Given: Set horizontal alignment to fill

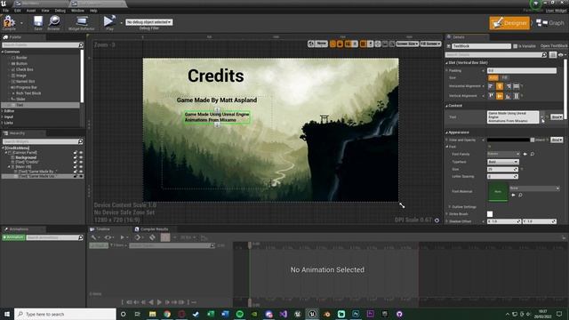Looking at the screenshot, I should click(x=516, y=86).
